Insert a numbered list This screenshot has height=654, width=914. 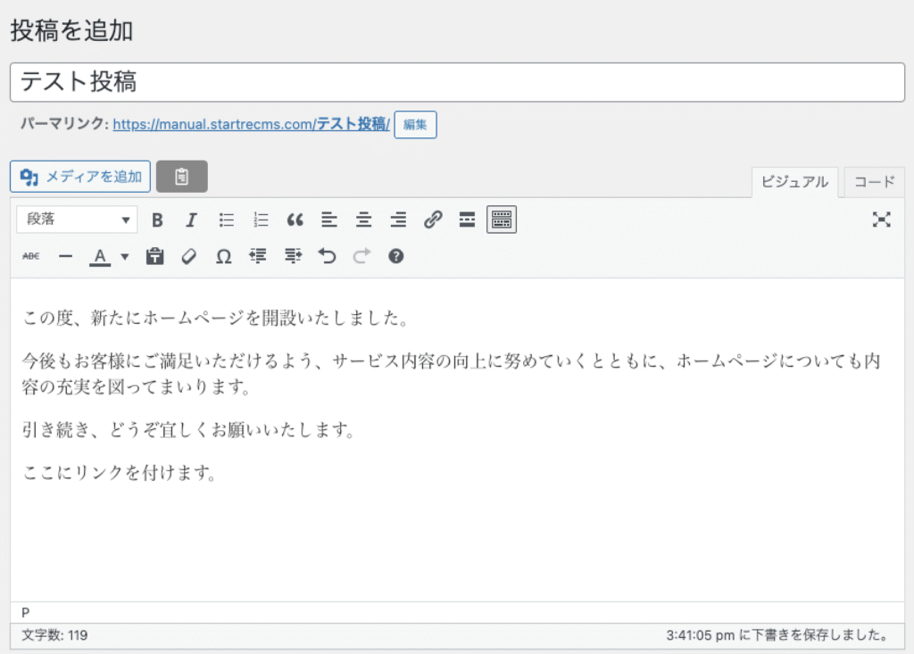point(261,220)
